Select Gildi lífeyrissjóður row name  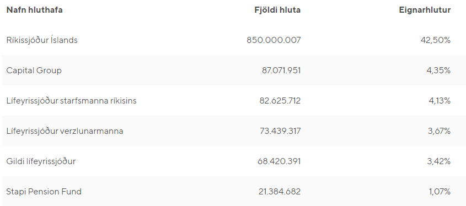click(x=41, y=161)
